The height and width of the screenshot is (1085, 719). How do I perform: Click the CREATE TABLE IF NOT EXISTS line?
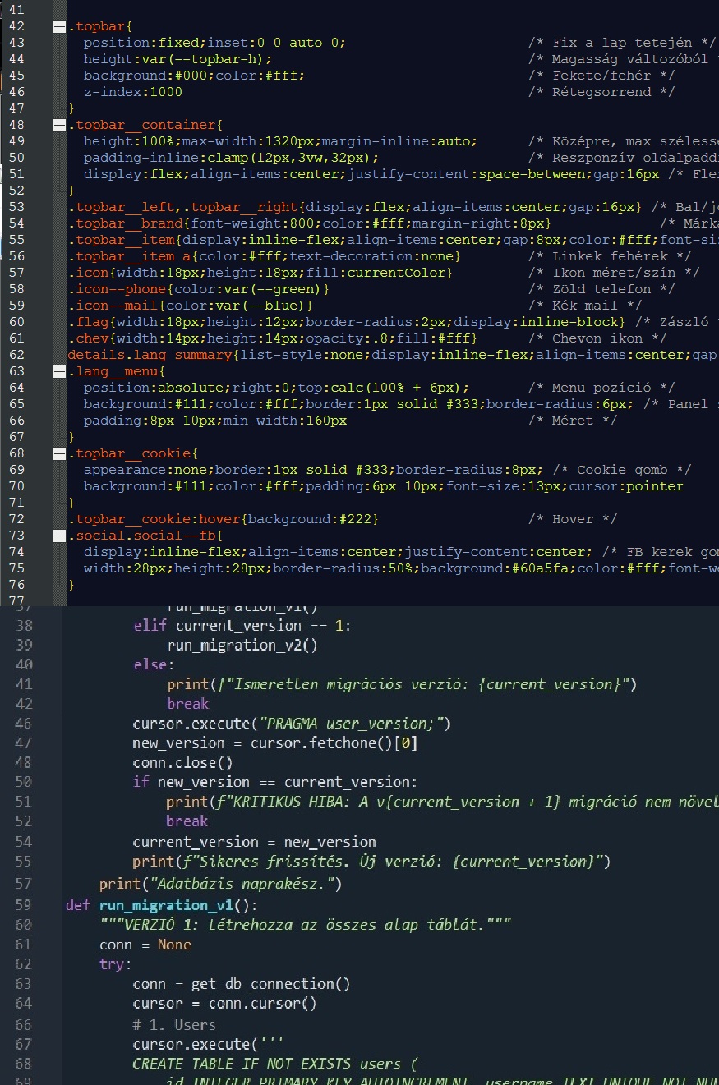pyautogui.click(x=275, y=1064)
